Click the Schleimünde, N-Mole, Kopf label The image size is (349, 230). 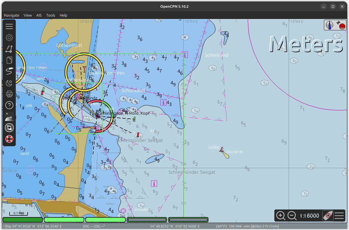[x=125, y=113]
